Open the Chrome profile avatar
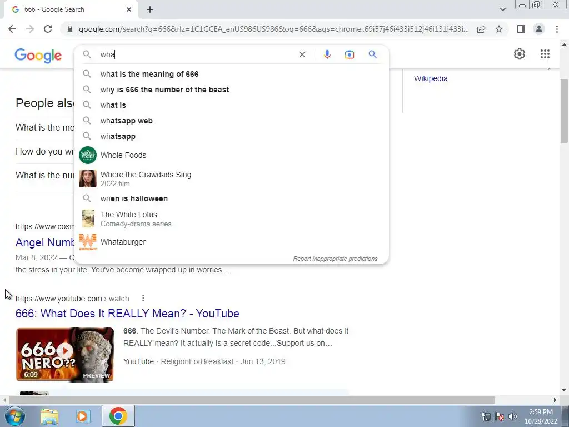Image resolution: width=569 pixels, height=427 pixels. [539, 29]
